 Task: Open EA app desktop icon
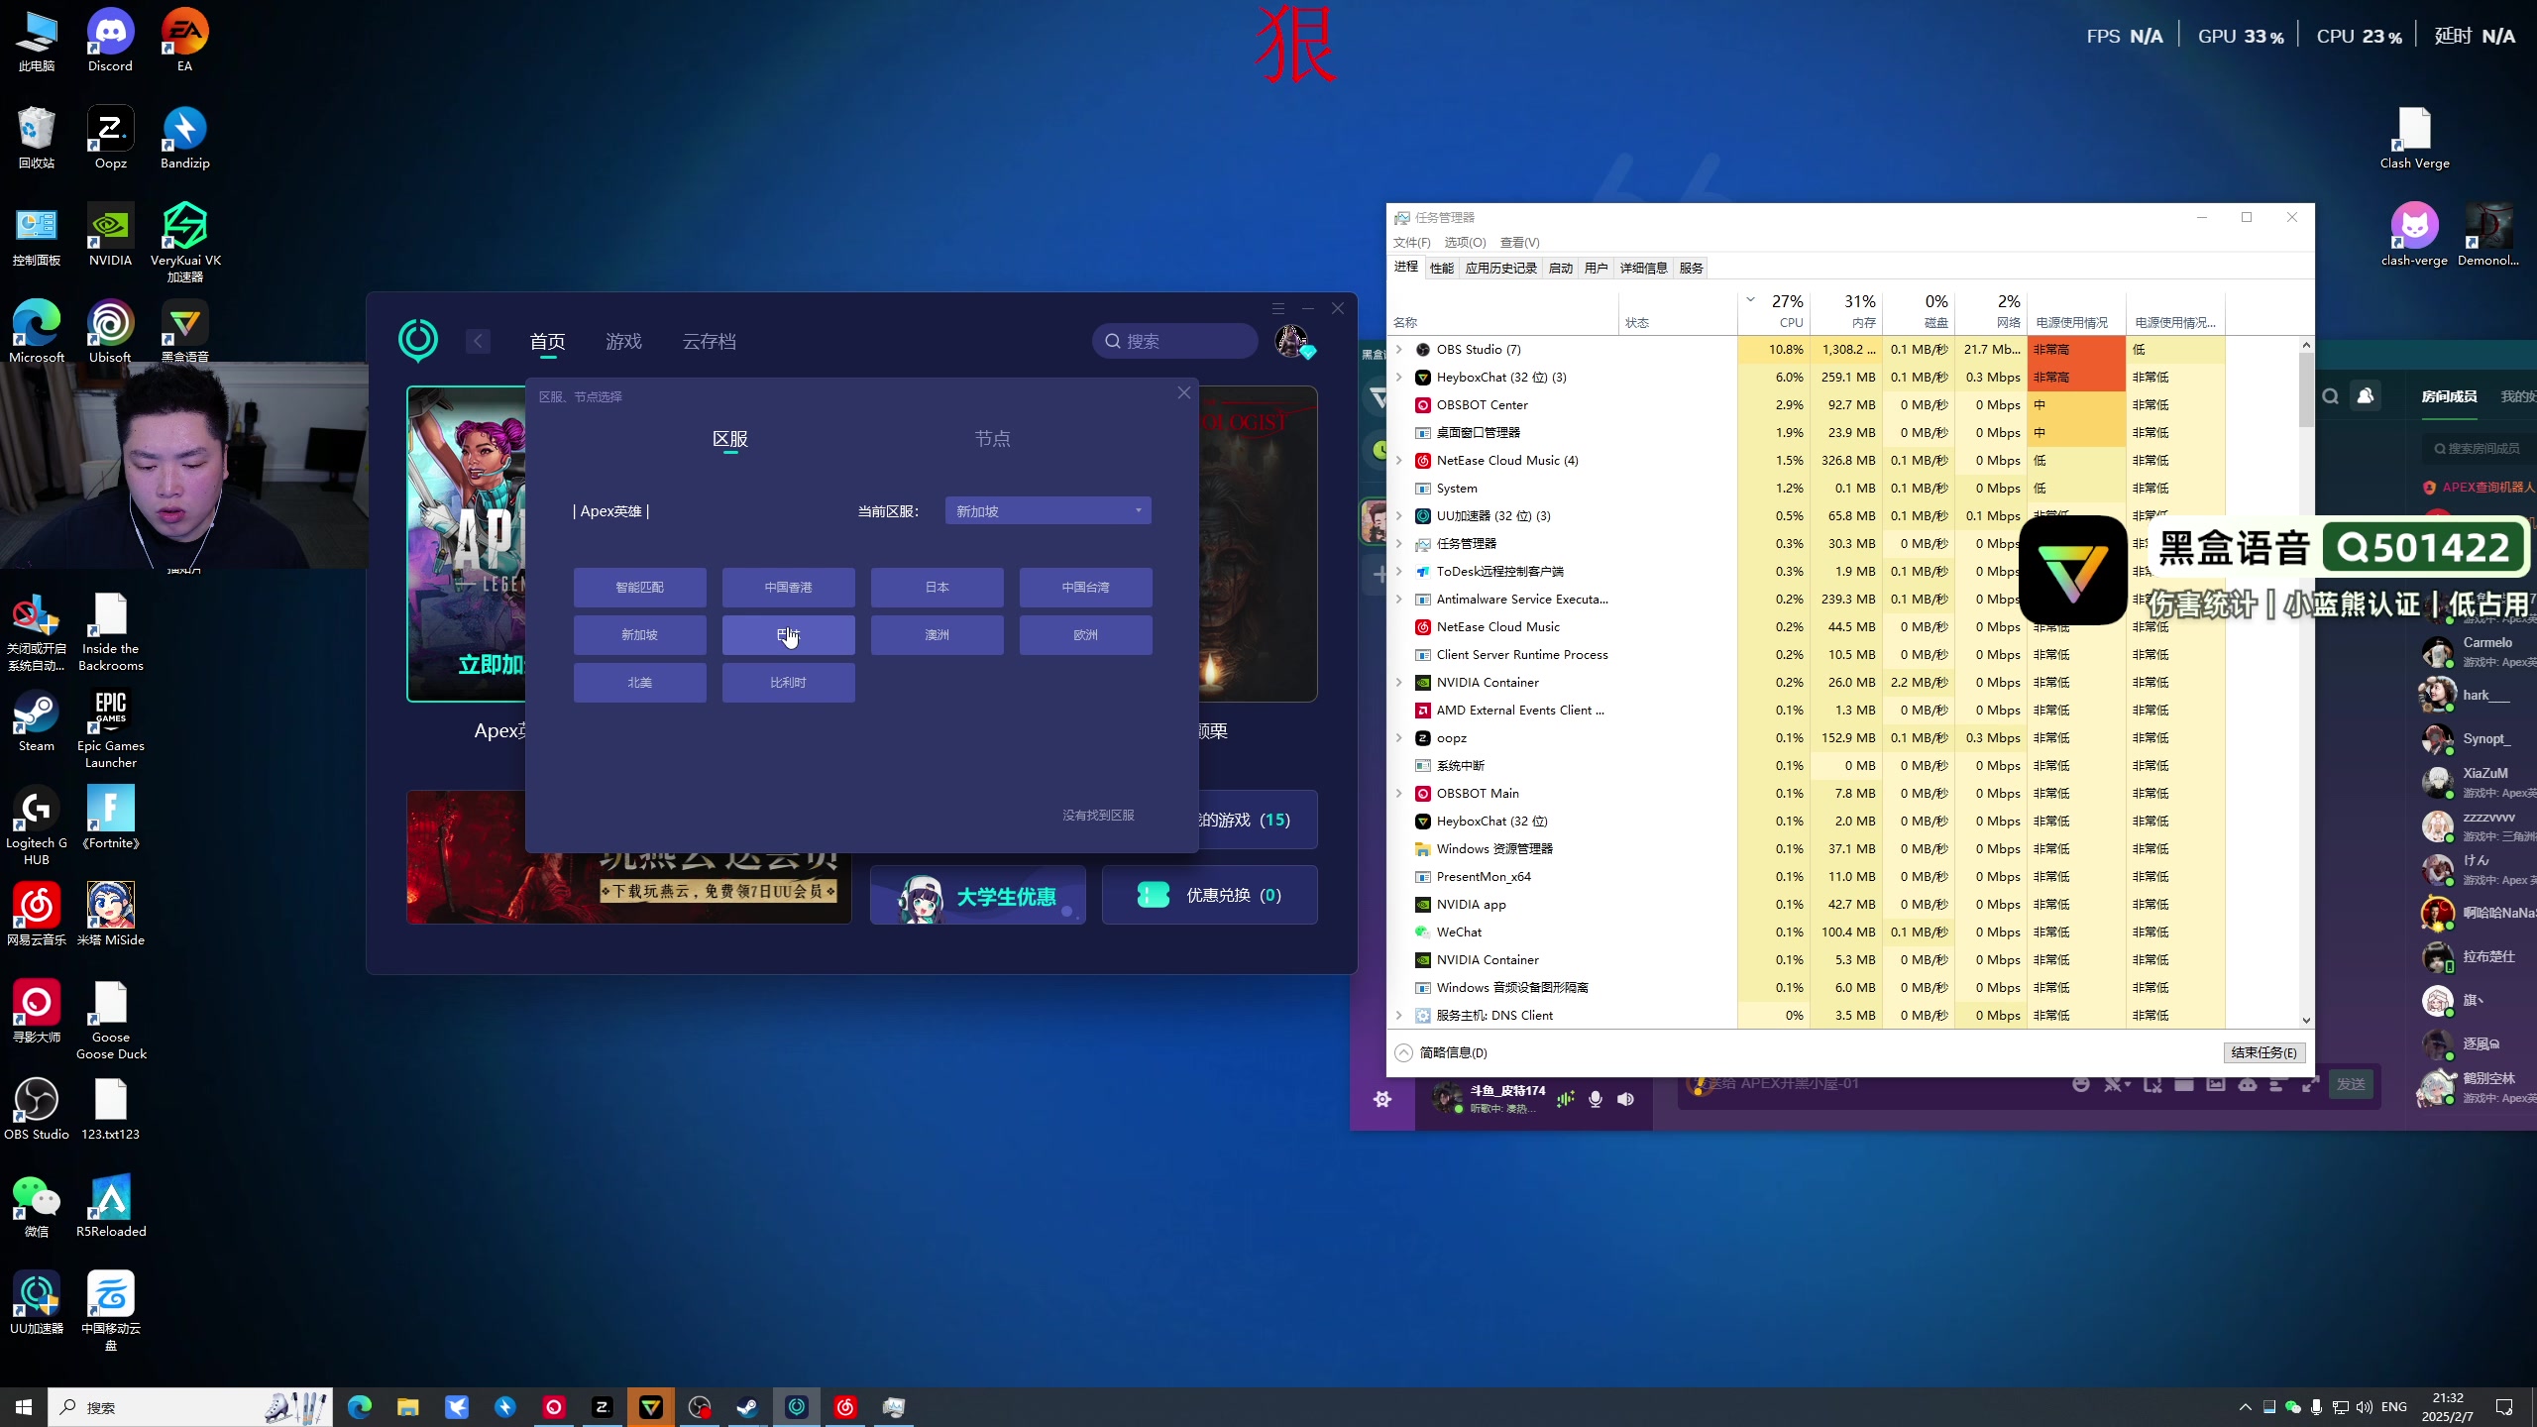tap(184, 40)
